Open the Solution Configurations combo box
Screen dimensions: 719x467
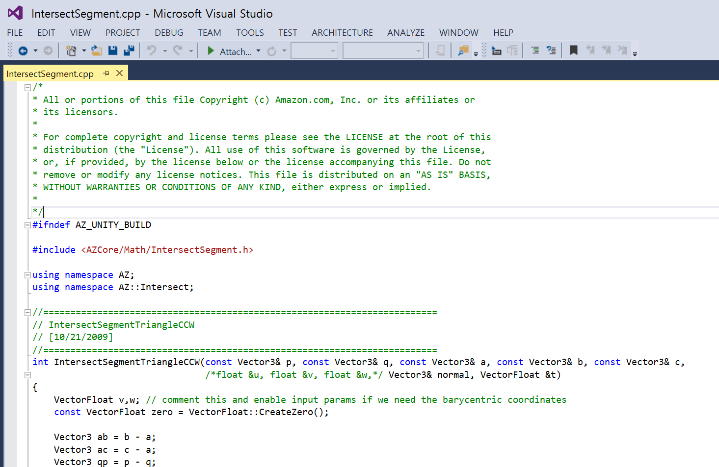[314, 51]
